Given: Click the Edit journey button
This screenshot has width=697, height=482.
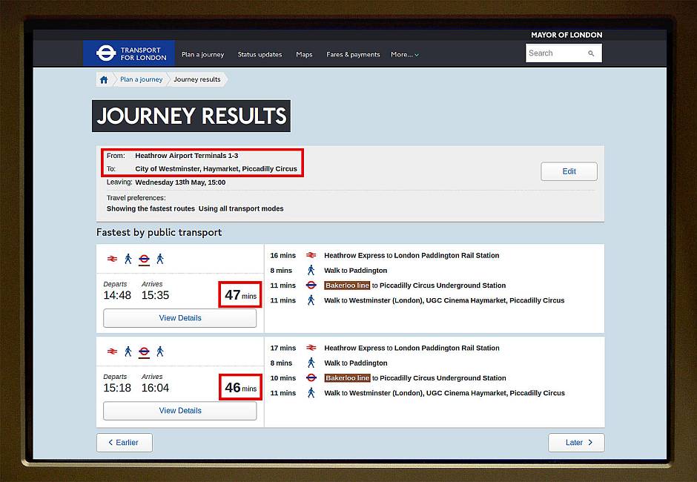Looking at the screenshot, I should (x=569, y=171).
